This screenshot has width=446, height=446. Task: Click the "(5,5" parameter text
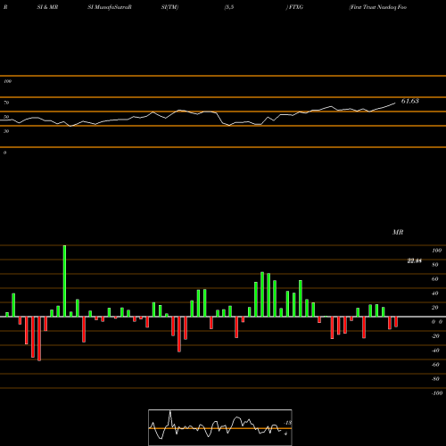[229, 7]
